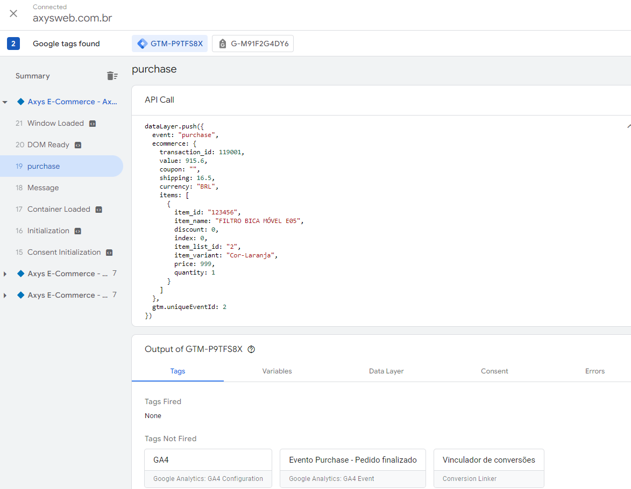Select event 17 Container Loaded
The height and width of the screenshot is (489, 631).
pyautogui.click(x=53, y=209)
